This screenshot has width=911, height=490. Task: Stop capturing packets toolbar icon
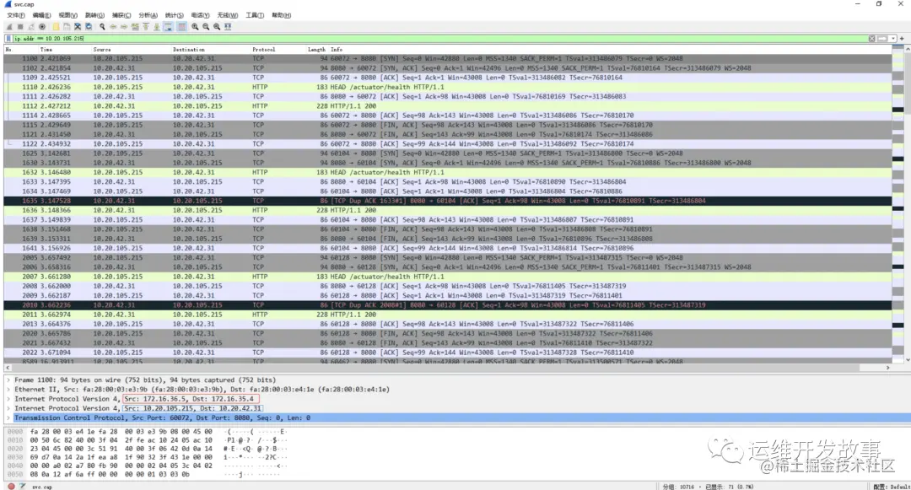pyautogui.click(x=19, y=27)
